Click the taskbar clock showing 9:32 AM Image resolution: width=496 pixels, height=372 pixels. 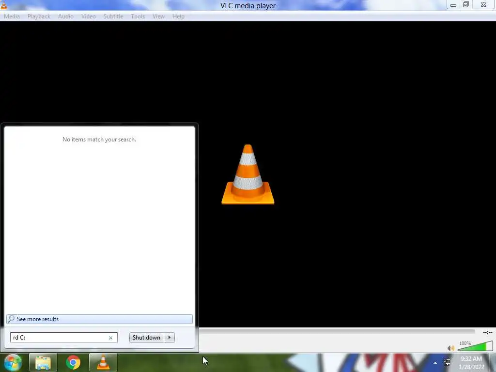coord(471,363)
